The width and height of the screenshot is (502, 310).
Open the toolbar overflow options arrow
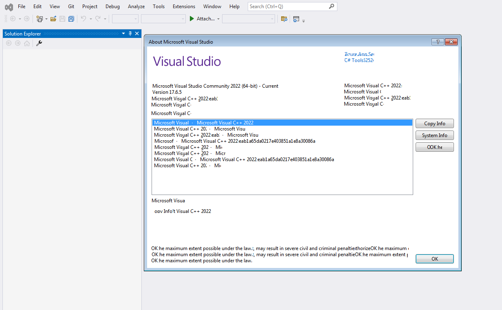point(304,20)
